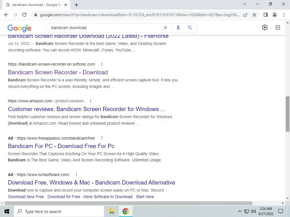Open options for the freeappsbox ad
The width and height of the screenshot is (290, 217).
pos(102,138)
